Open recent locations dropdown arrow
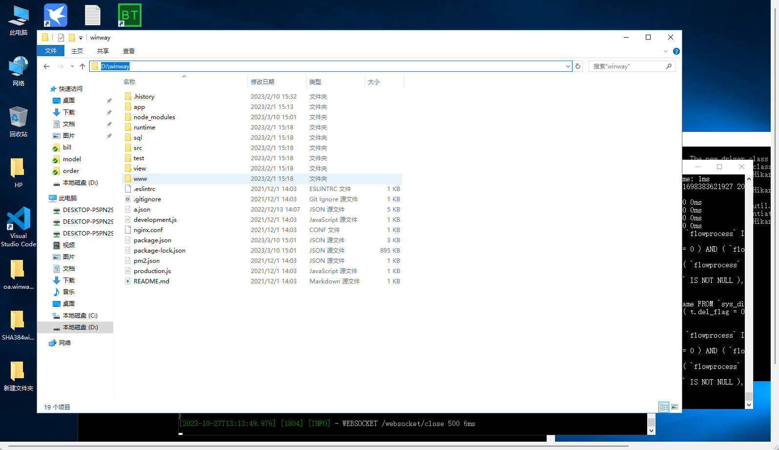The image size is (779, 450). (x=72, y=66)
